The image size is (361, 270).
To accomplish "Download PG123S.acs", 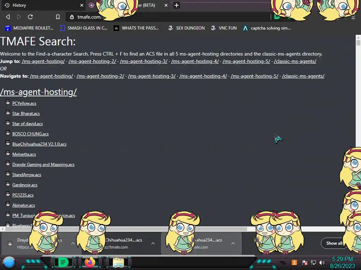I will tap(23, 195).
